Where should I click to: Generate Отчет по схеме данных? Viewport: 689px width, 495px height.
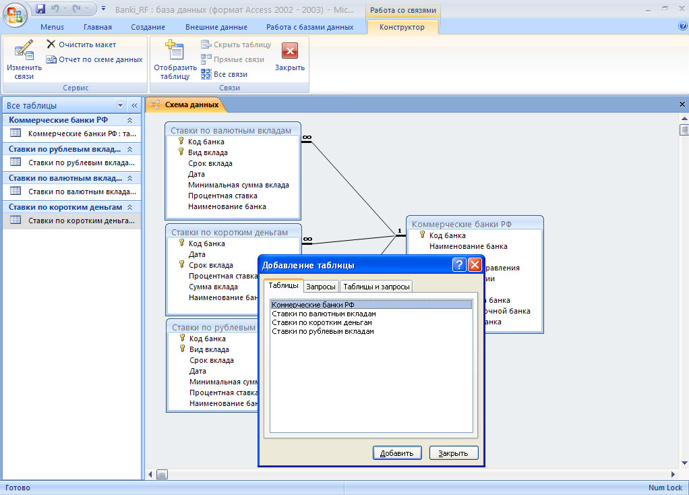tap(94, 59)
